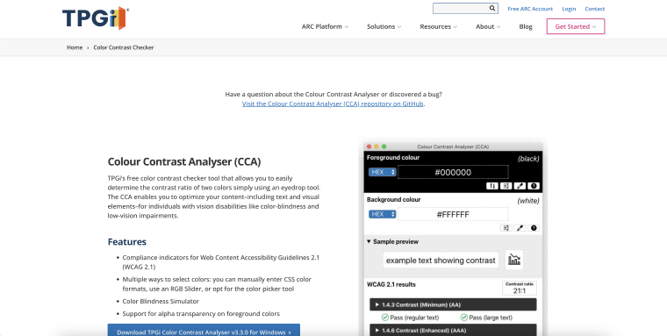The height and width of the screenshot is (336, 667).
Task: Visit the CCA repository on GitHub link
Action: 333,104
